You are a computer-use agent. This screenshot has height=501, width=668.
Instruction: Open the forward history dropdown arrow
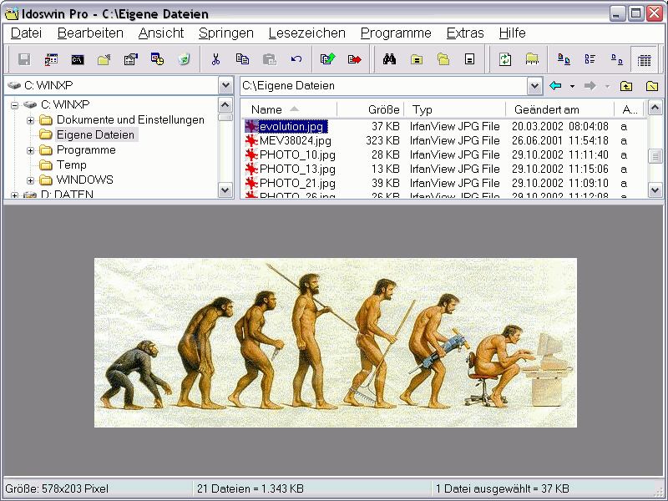(607, 87)
